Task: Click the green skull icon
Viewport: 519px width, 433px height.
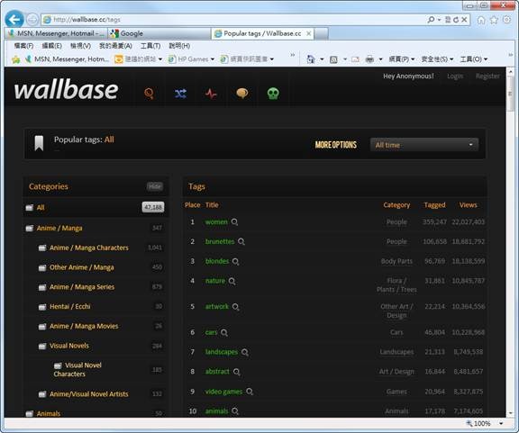Action: 273,94
